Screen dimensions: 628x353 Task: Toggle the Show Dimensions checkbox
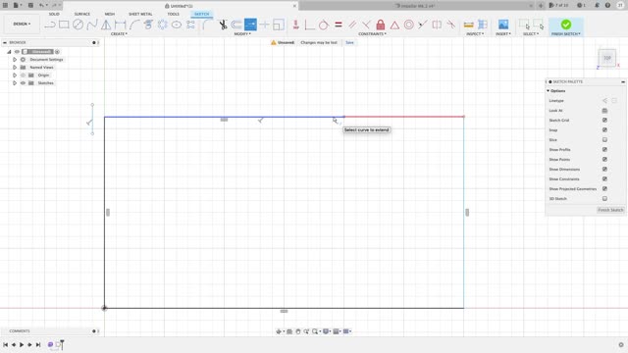(x=604, y=170)
